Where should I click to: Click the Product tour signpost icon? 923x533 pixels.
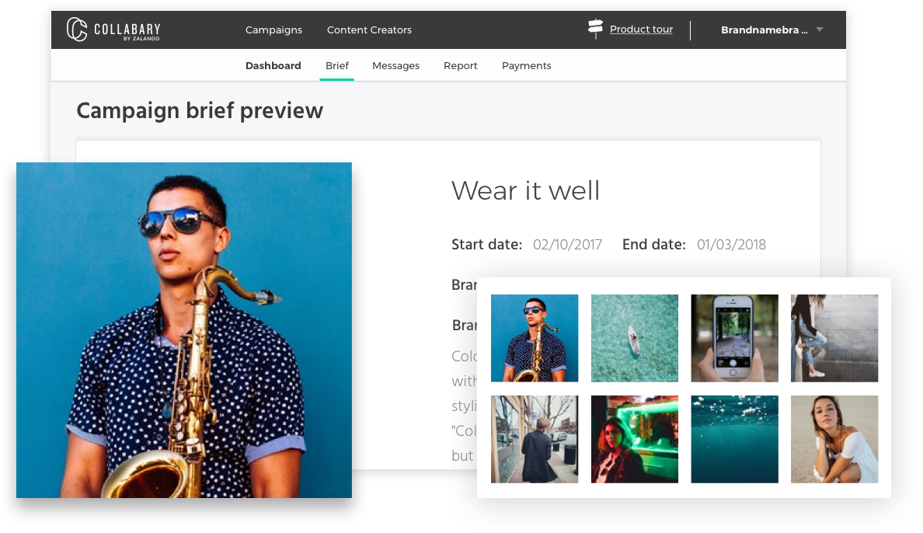pos(595,30)
